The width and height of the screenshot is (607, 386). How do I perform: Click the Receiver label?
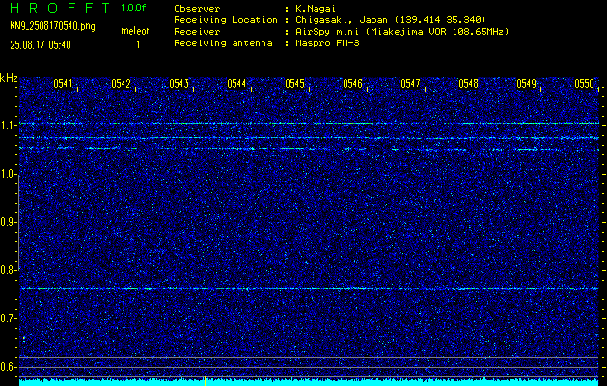[197, 31]
